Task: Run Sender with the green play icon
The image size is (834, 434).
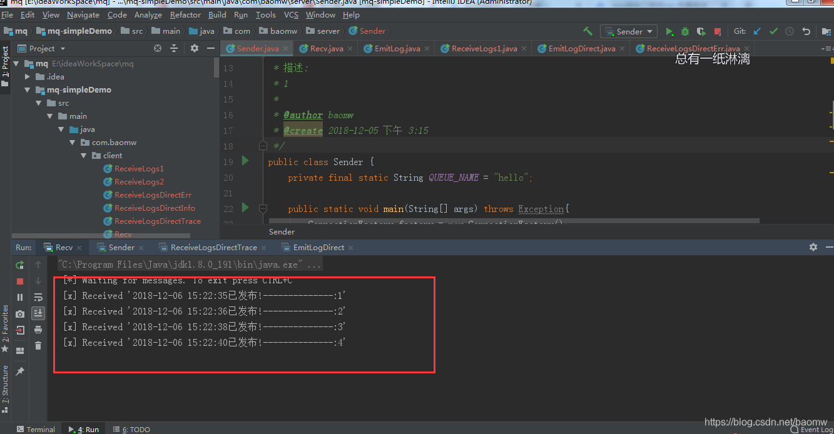Action: pyautogui.click(x=669, y=31)
